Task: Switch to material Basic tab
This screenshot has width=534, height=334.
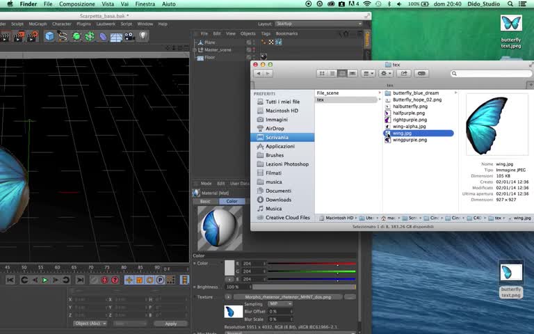Action: (x=205, y=201)
